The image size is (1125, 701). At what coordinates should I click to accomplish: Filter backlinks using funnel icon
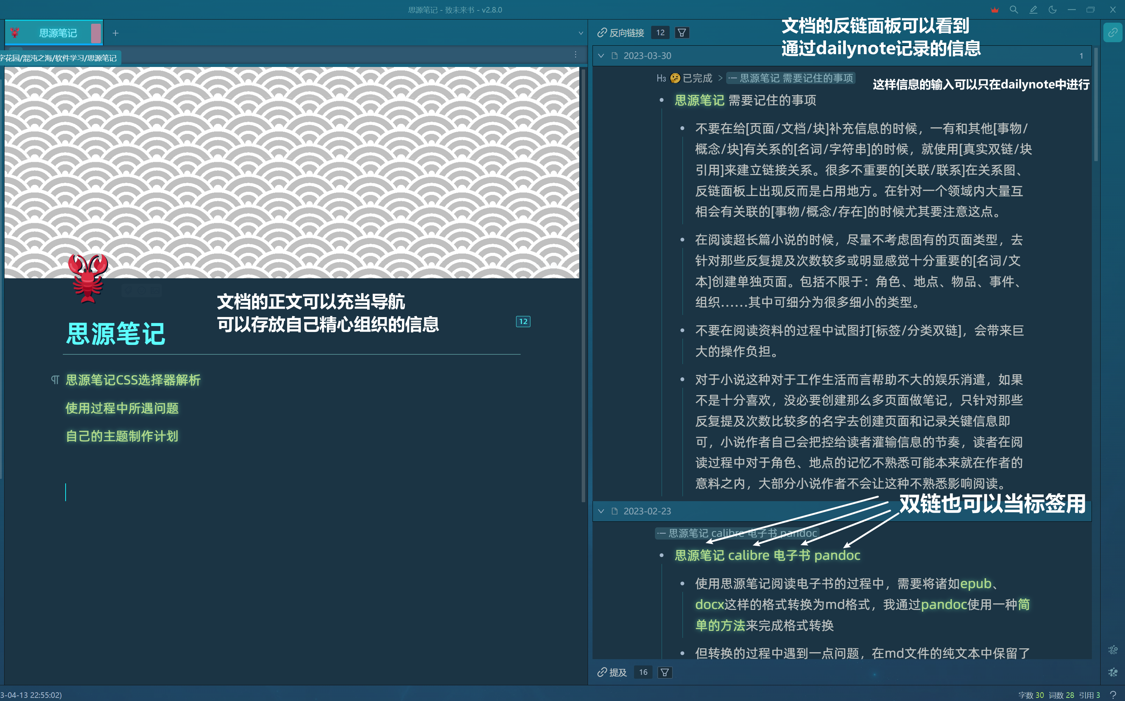point(682,32)
